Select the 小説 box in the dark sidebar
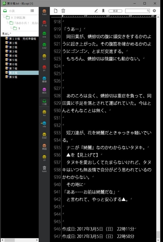The image size is (163, 242). tap(44, 102)
